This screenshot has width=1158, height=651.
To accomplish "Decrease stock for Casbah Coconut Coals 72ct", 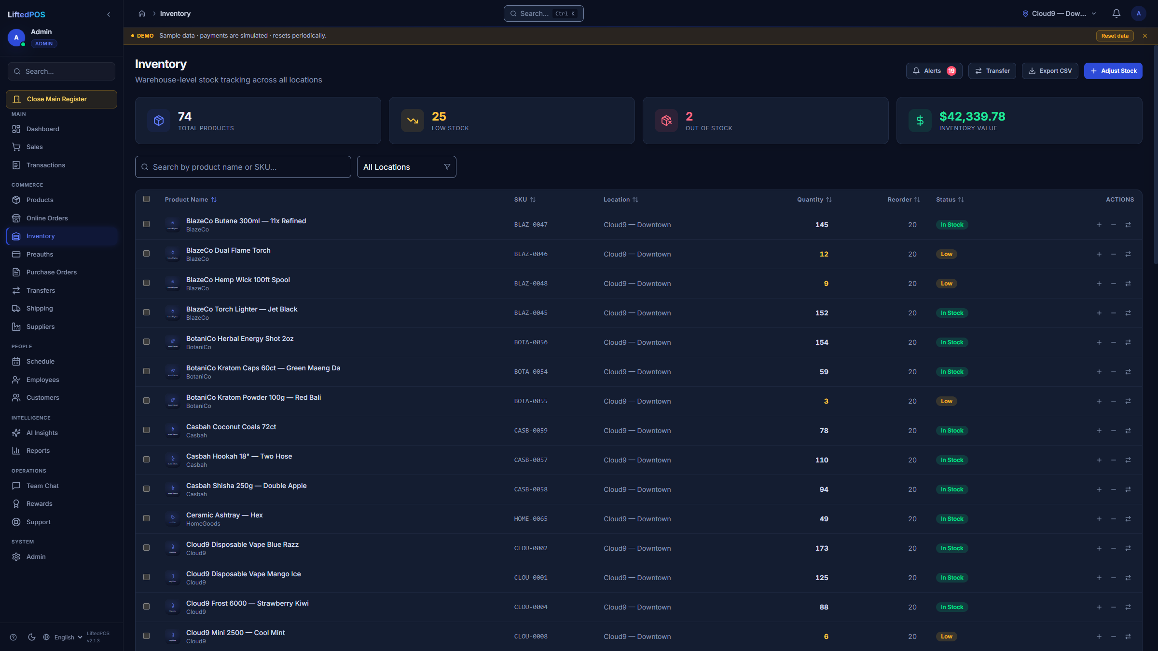I will [1114, 431].
